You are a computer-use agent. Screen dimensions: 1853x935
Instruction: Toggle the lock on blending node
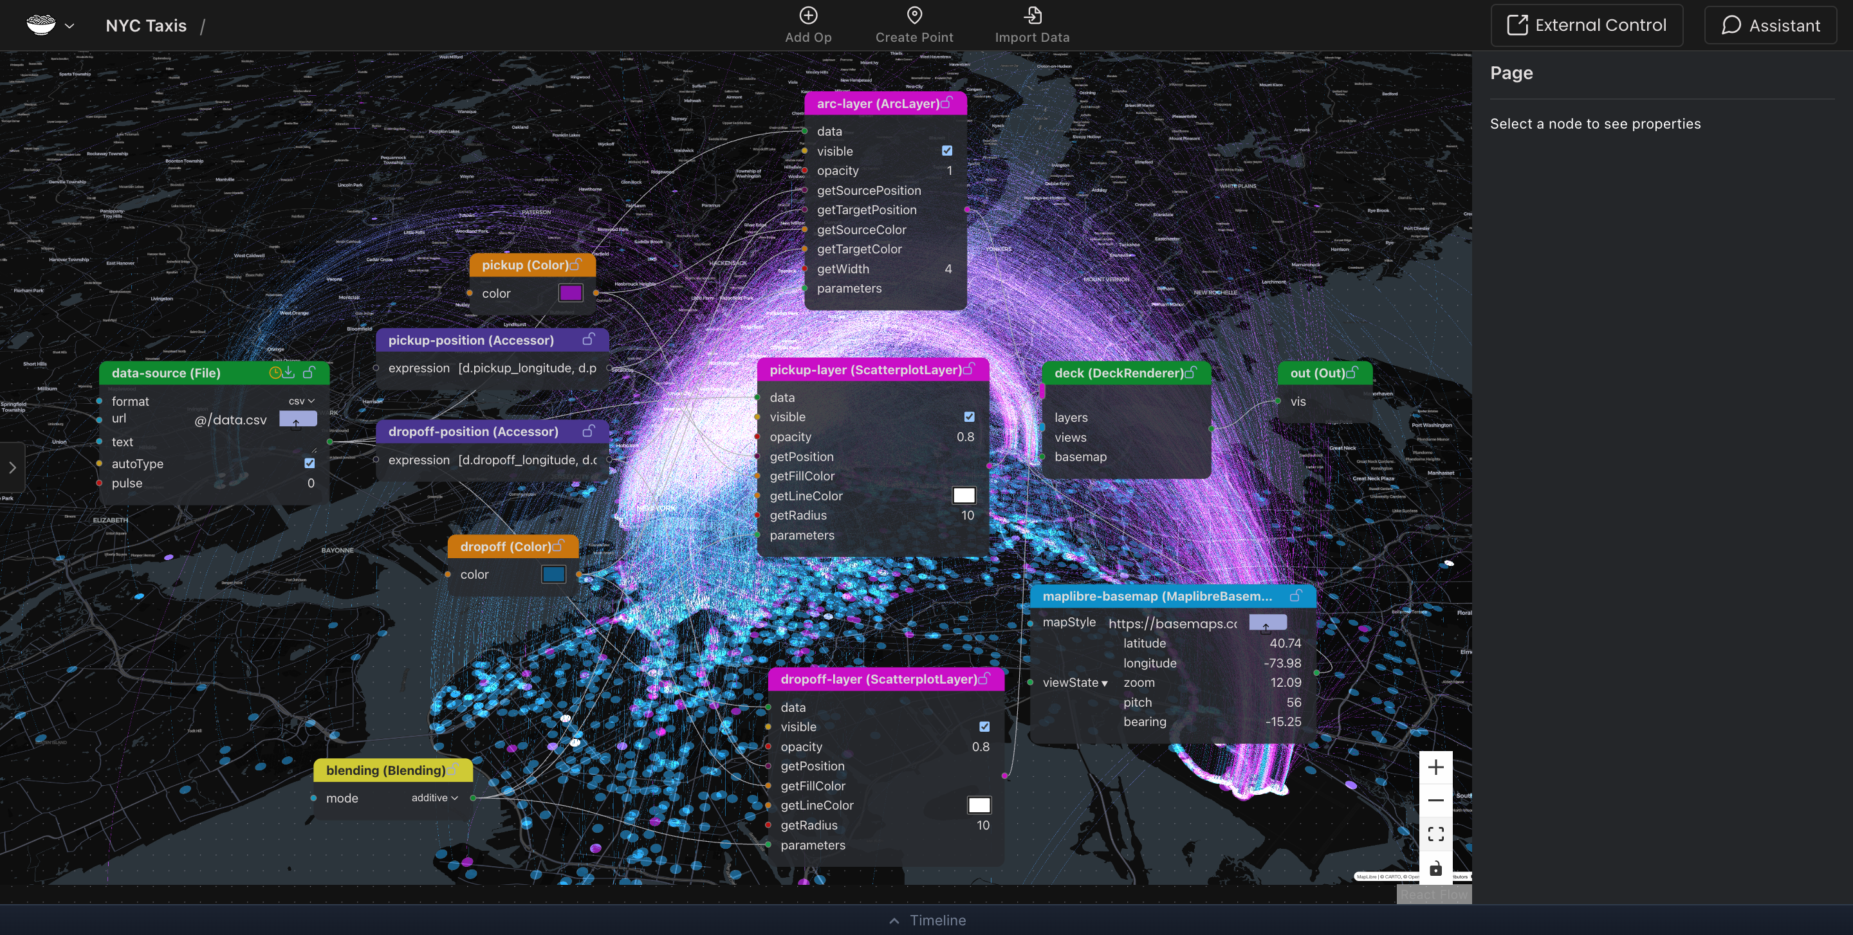pyautogui.click(x=452, y=770)
